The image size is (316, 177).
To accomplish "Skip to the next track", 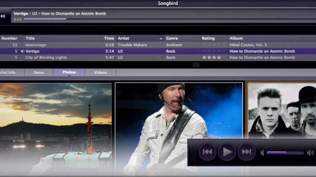I will [x=246, y=152].
